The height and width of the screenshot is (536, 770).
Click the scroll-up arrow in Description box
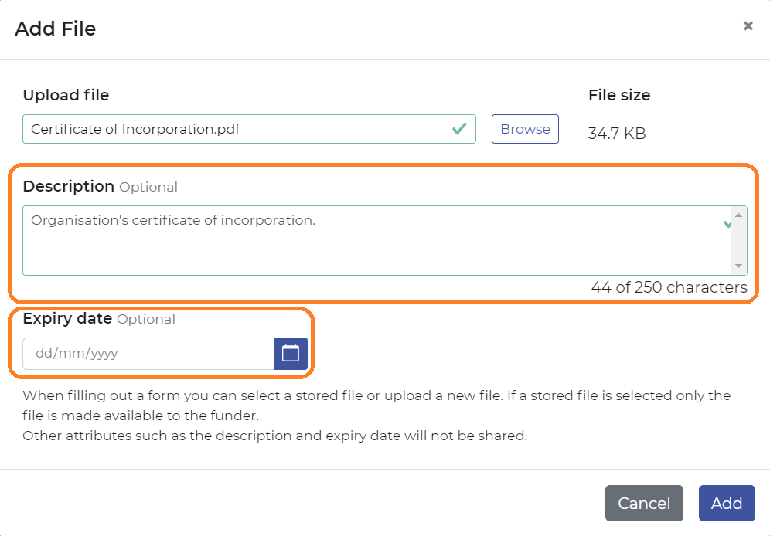click(738, 215)
